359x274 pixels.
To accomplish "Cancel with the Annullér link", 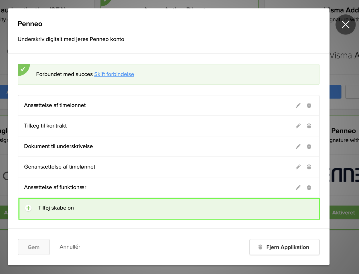I will coord(70,247).
